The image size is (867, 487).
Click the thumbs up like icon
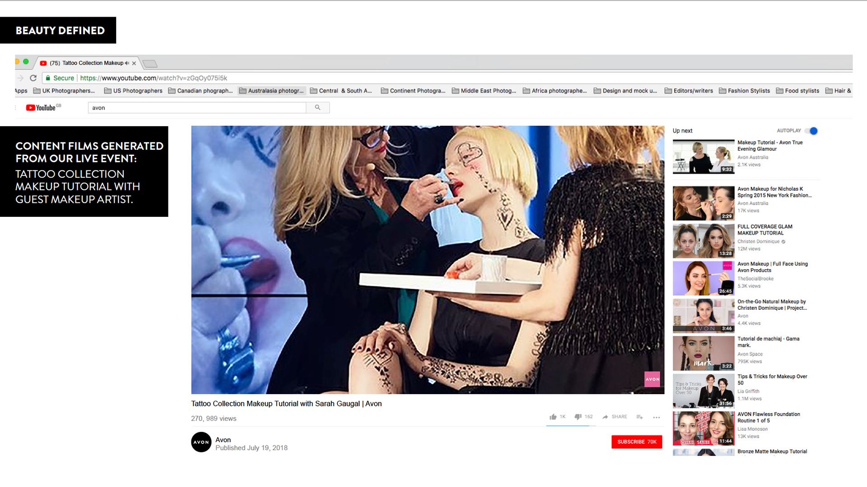[x=553, y=417]
